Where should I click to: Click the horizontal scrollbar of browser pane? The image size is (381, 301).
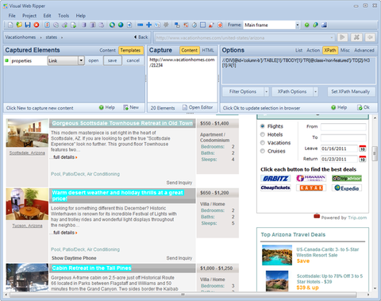coord(183,295)
